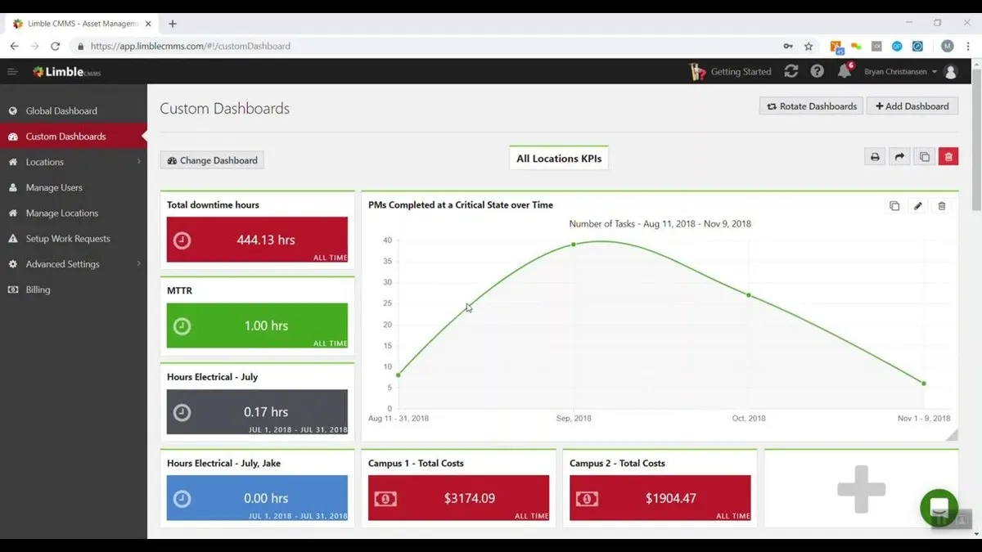
Task: Click the browser back arrow
Action: [14, 47]
